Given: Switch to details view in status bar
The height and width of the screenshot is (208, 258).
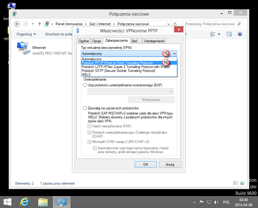Looking at the screenshot, I should click(236, 183).
